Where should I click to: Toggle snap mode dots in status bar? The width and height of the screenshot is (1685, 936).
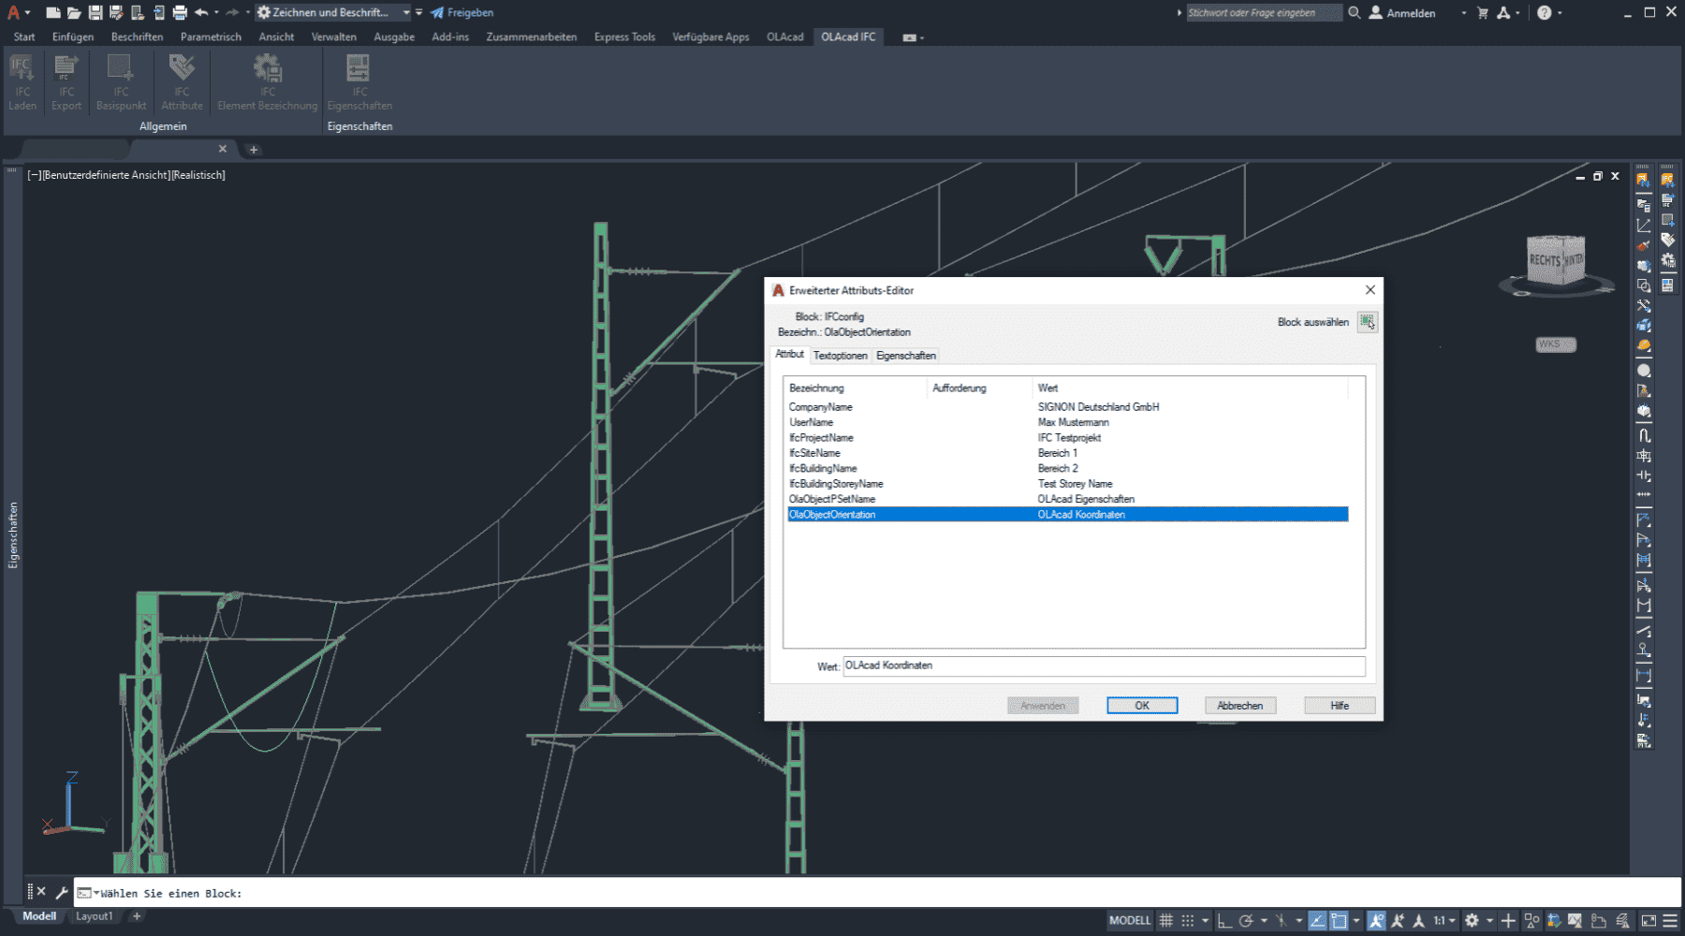[x=1187, y=920]
